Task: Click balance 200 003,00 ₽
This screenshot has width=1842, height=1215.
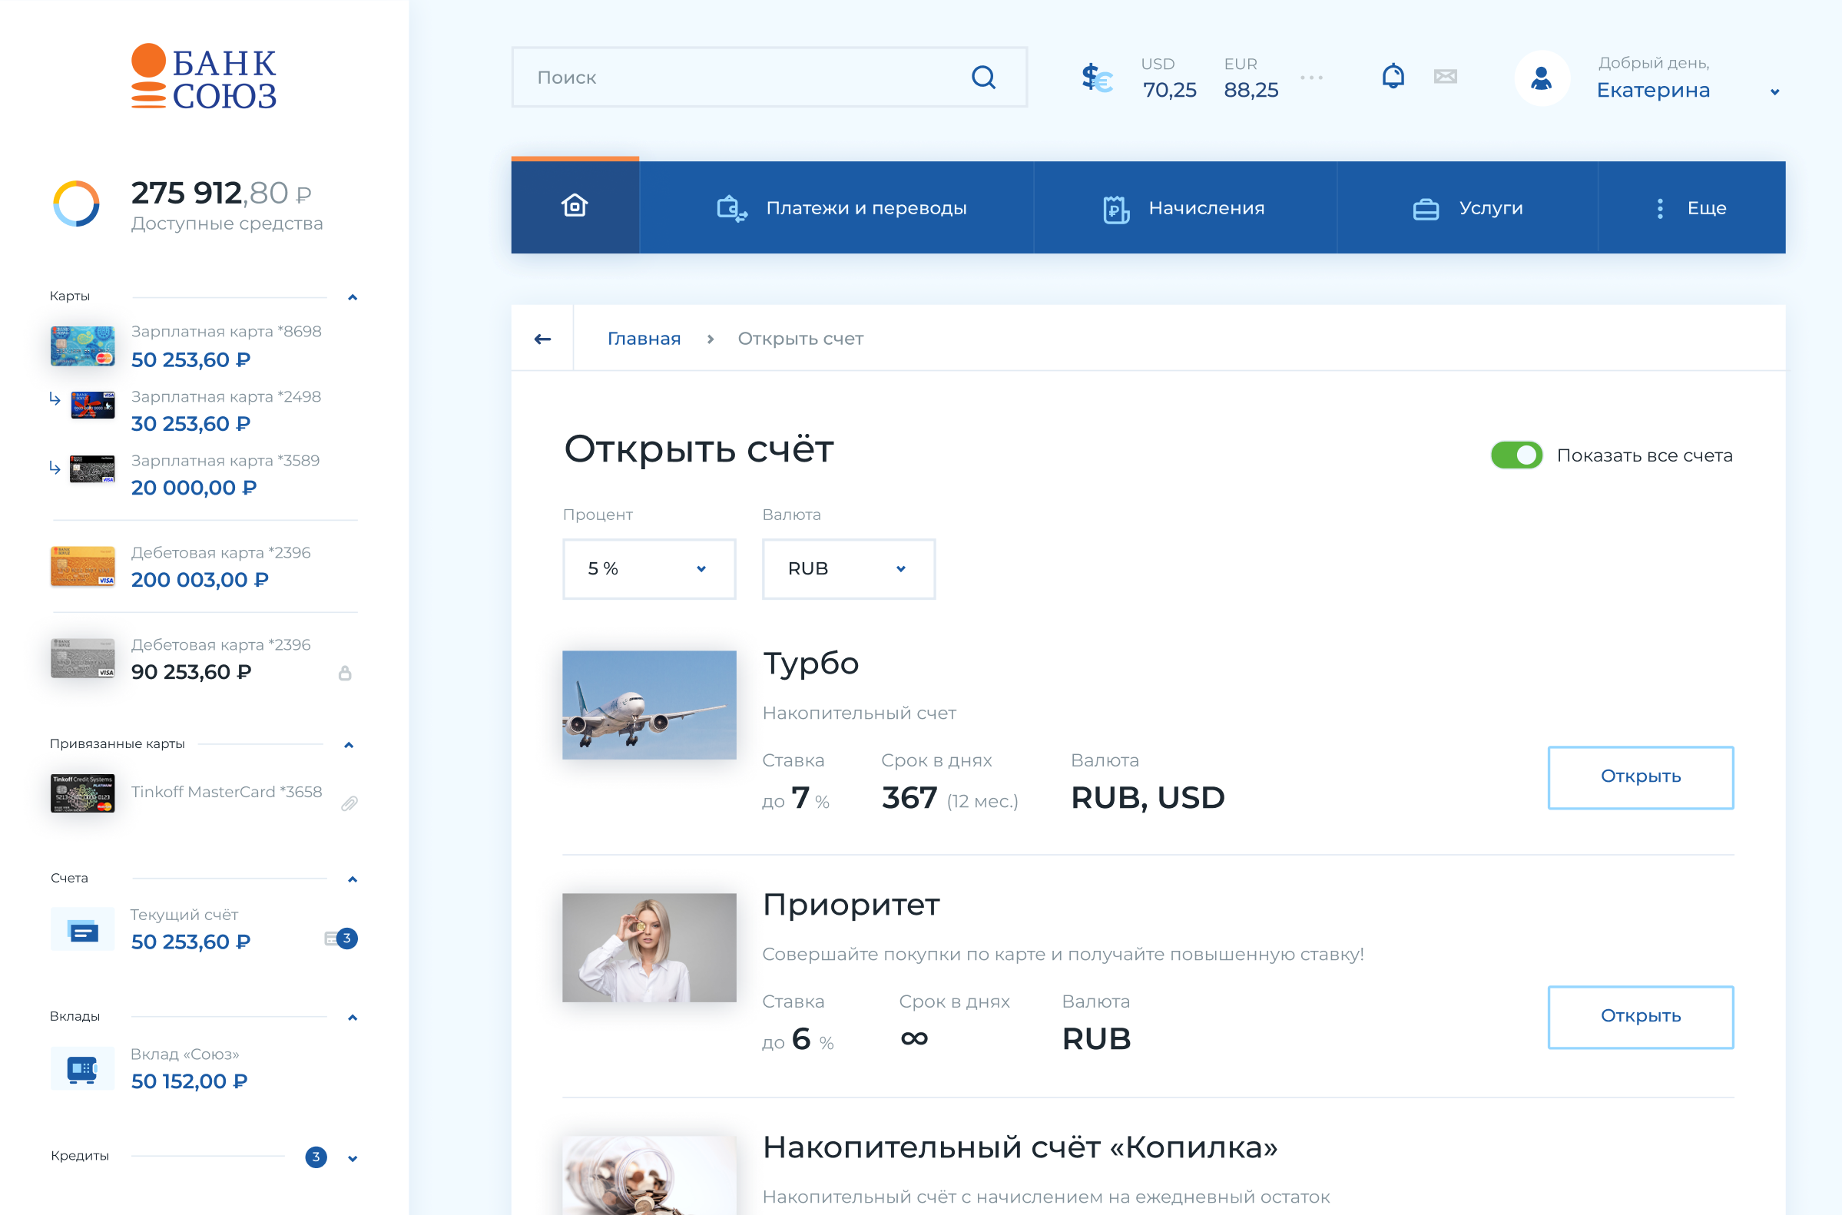Action: coord(200,581)
